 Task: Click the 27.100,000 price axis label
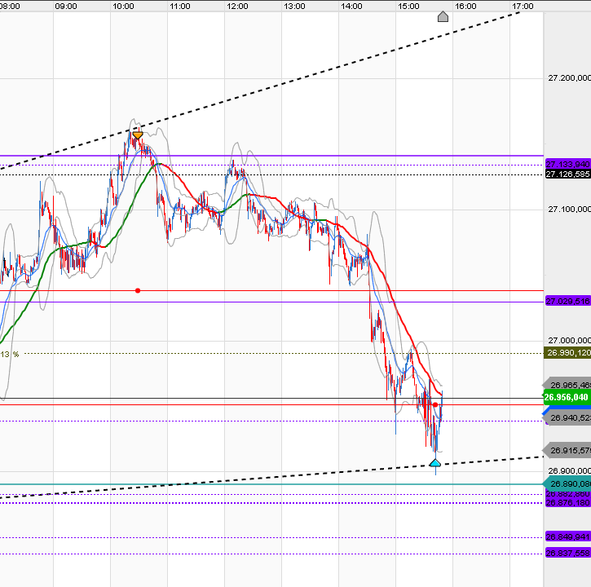click(x=569, y=209)
